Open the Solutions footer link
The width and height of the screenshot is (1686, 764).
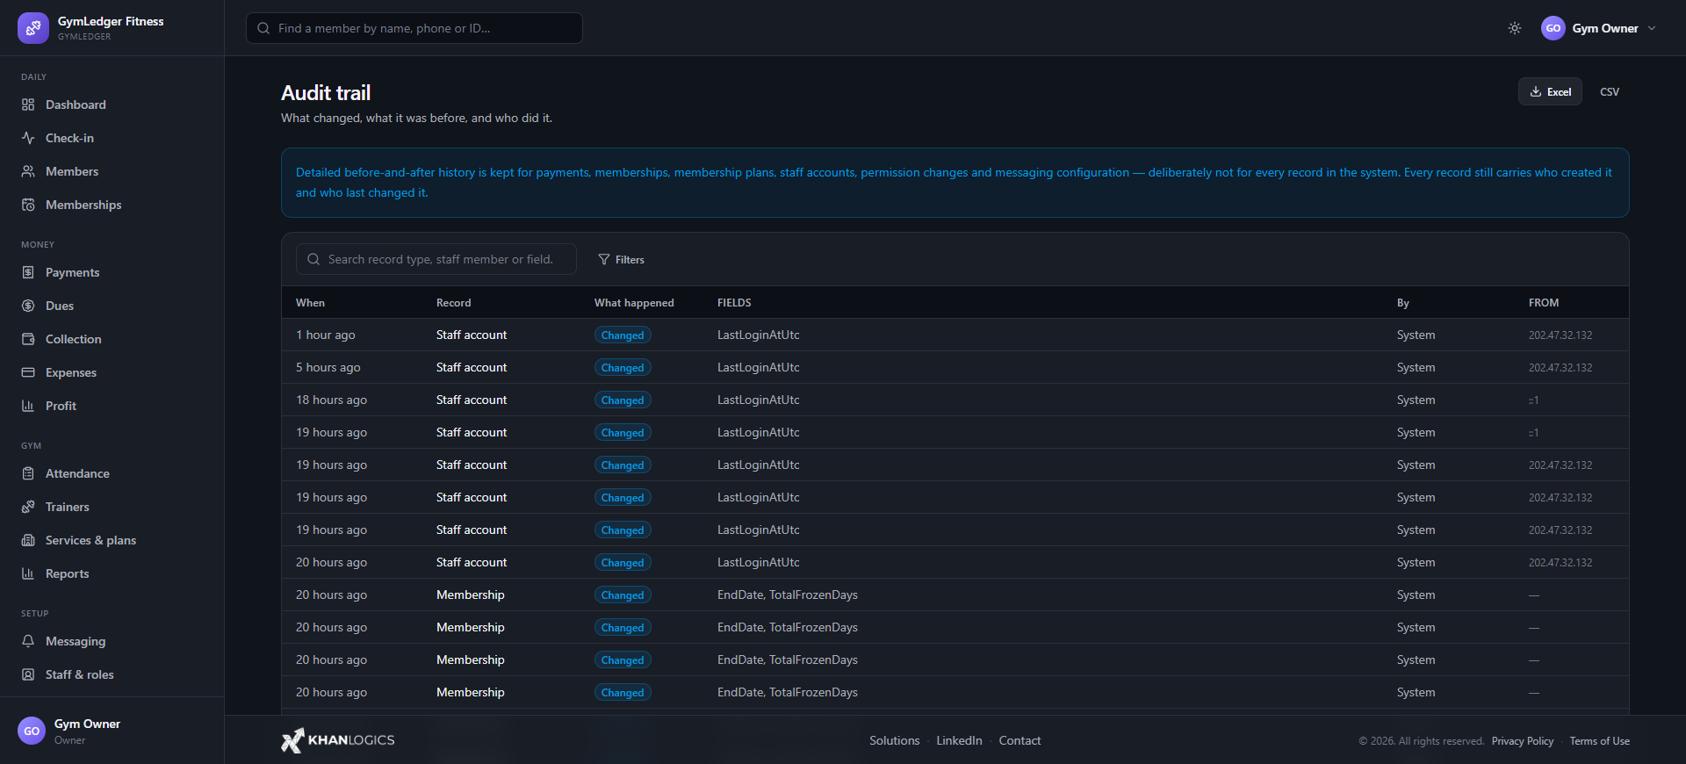click(x=895, y=740)
